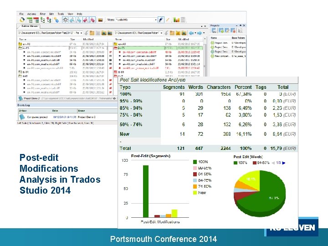This screenshot has height=246, width=328.
Task: Toggle the first blue triangle filter button
Action: (72, 20)
